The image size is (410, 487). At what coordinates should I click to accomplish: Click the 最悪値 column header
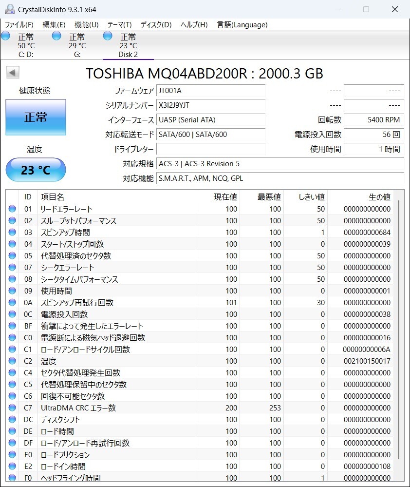click(x=261, y=197)
